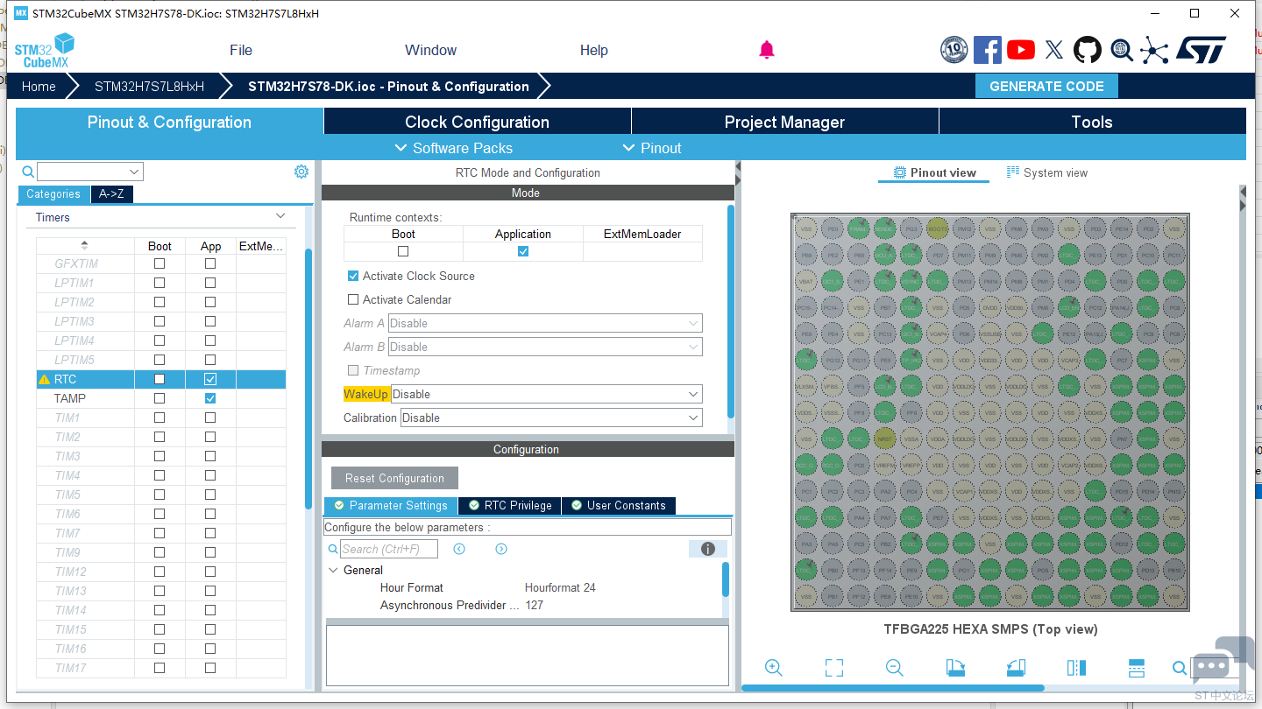Switch to the Tools tab
The width and height of the screenshot is (1262, 709).
1092,122
